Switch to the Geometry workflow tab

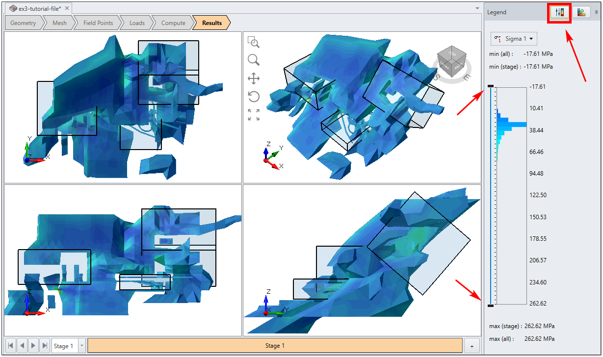click(x=24, y=23)
